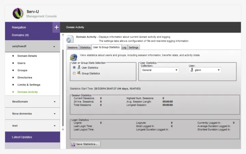The width and height of the screenshot is (246, 154).
Task: Click the Serv-U logo icon
Action: (18, 13)
